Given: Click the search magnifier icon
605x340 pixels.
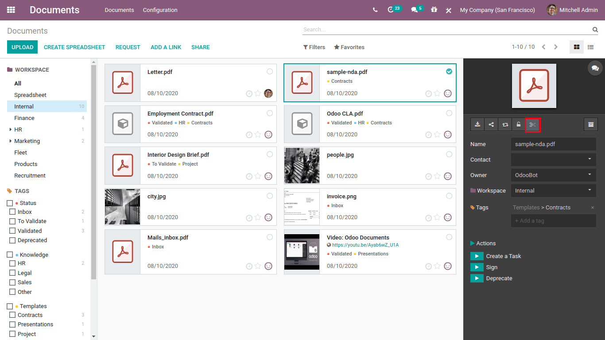Looking at the screenshot, I should coord(595,30).
